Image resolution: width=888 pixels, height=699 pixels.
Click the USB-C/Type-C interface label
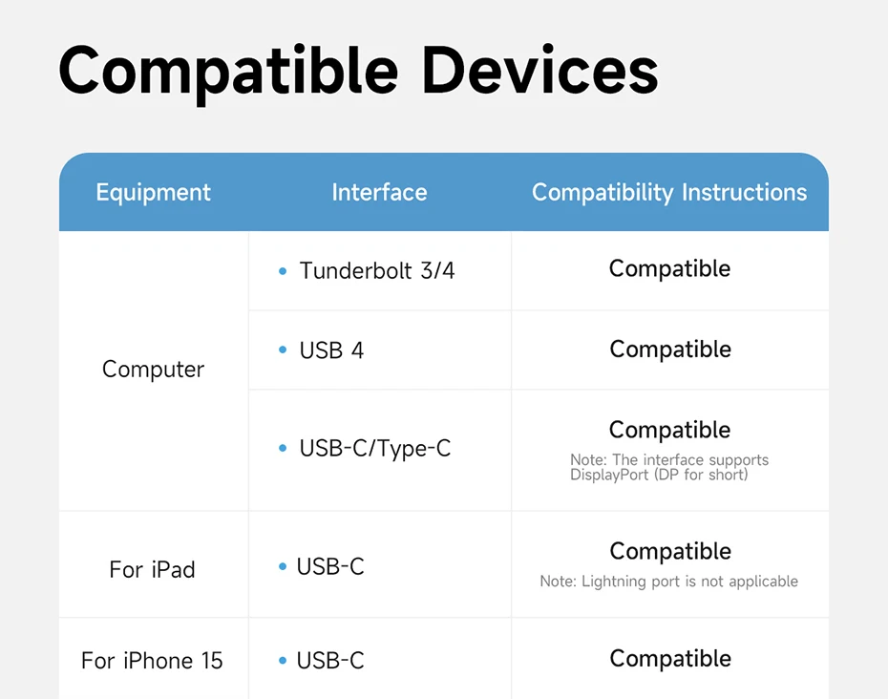(374, 448)
